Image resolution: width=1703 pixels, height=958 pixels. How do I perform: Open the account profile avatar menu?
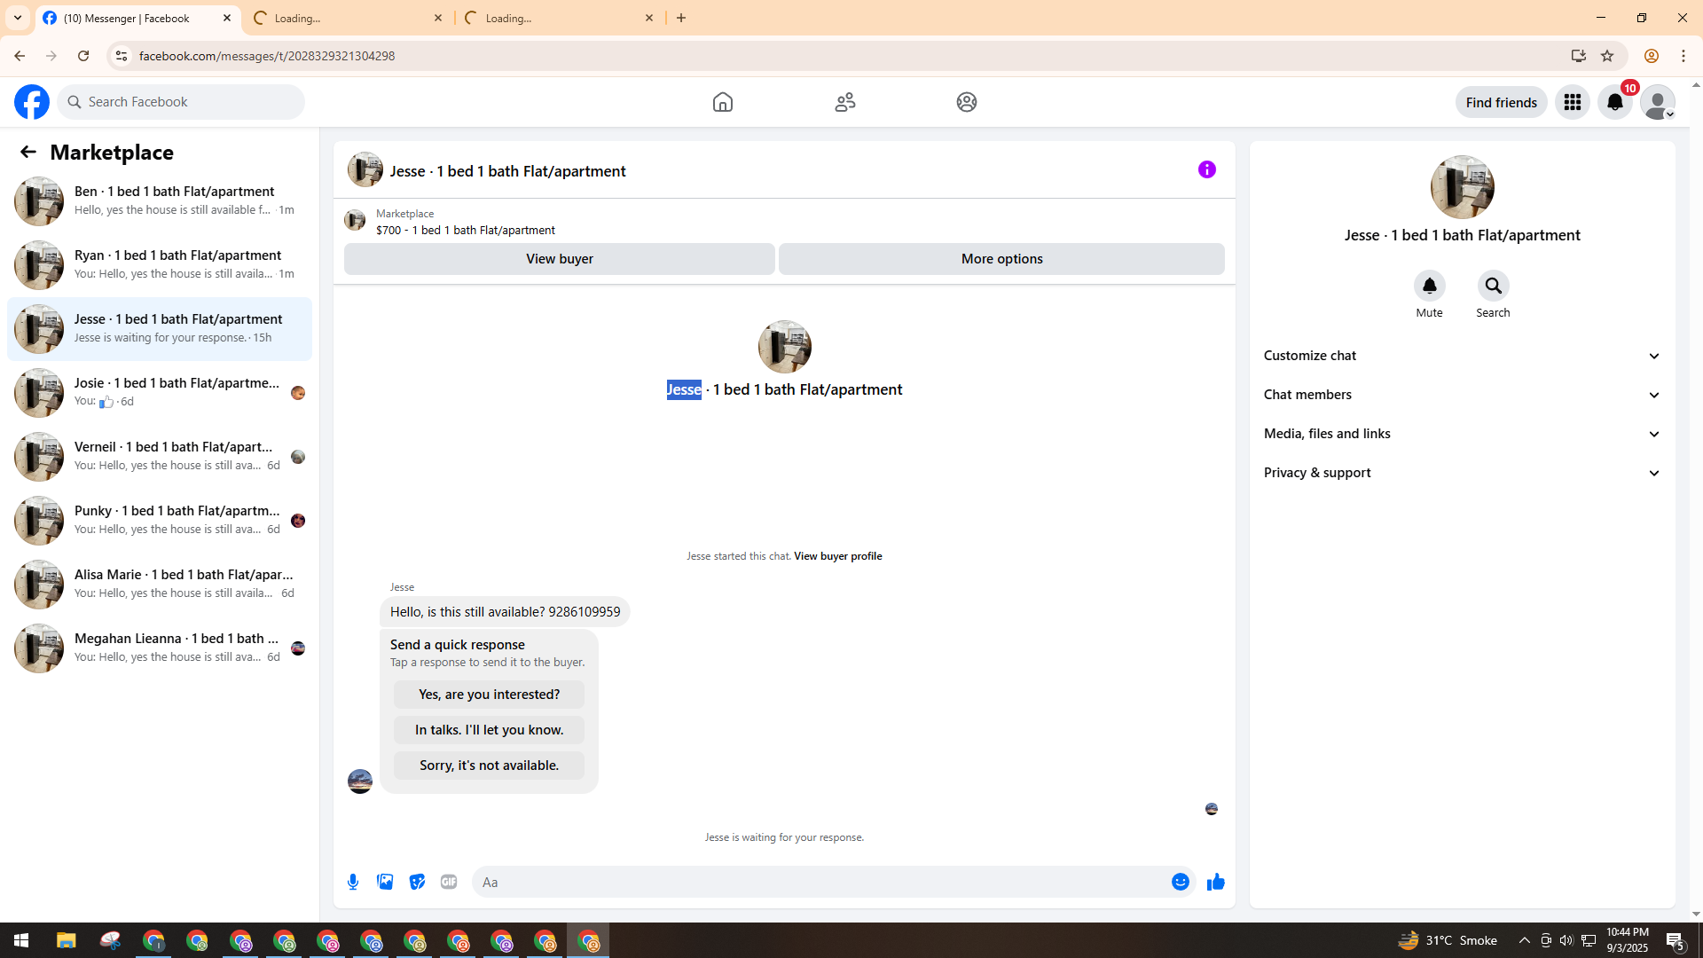click(x=1658, y=102)
